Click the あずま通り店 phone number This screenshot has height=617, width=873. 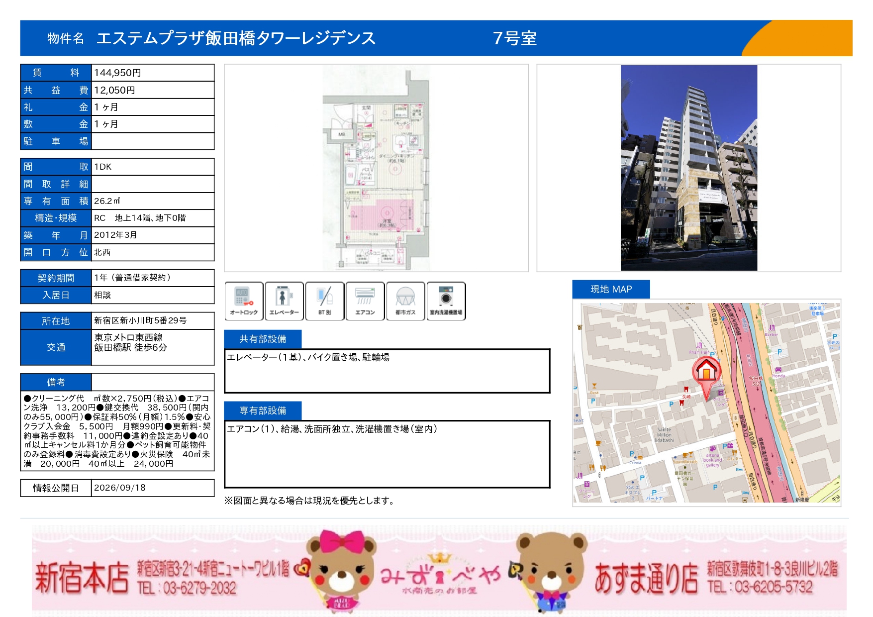pyautogui.click(x=760, y=587)
